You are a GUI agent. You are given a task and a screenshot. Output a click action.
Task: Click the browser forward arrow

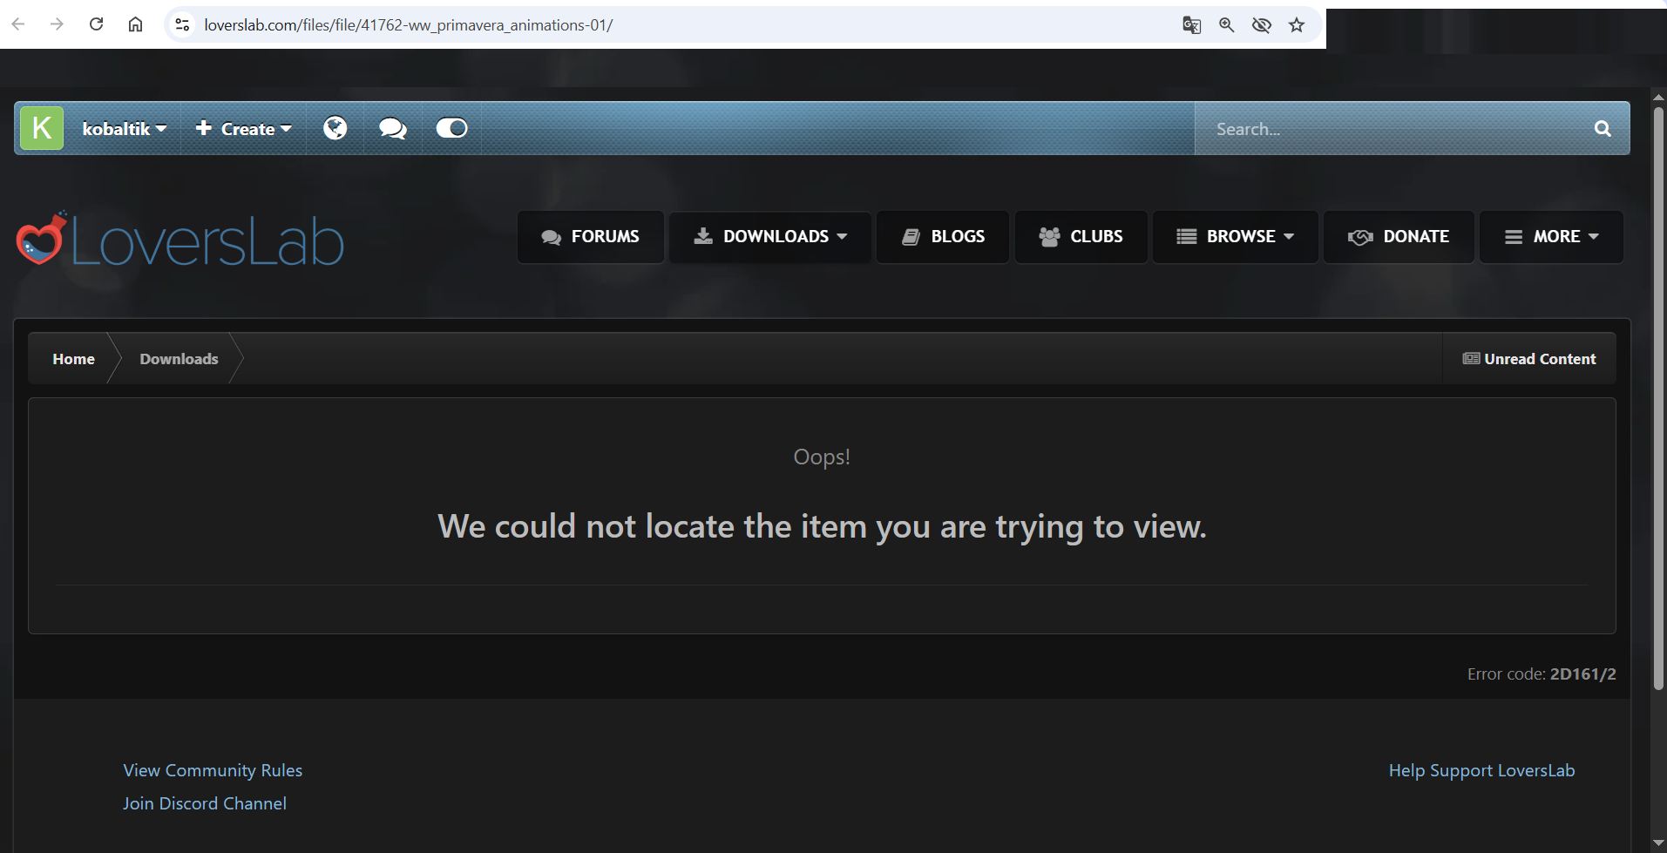(57, 24)
